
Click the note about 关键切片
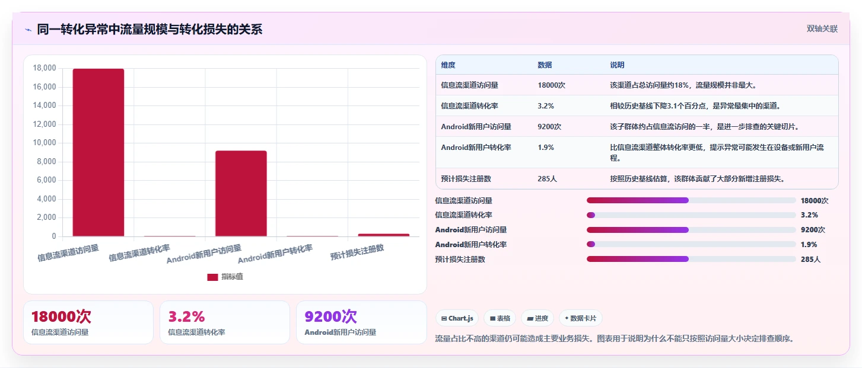click(705, 126)
